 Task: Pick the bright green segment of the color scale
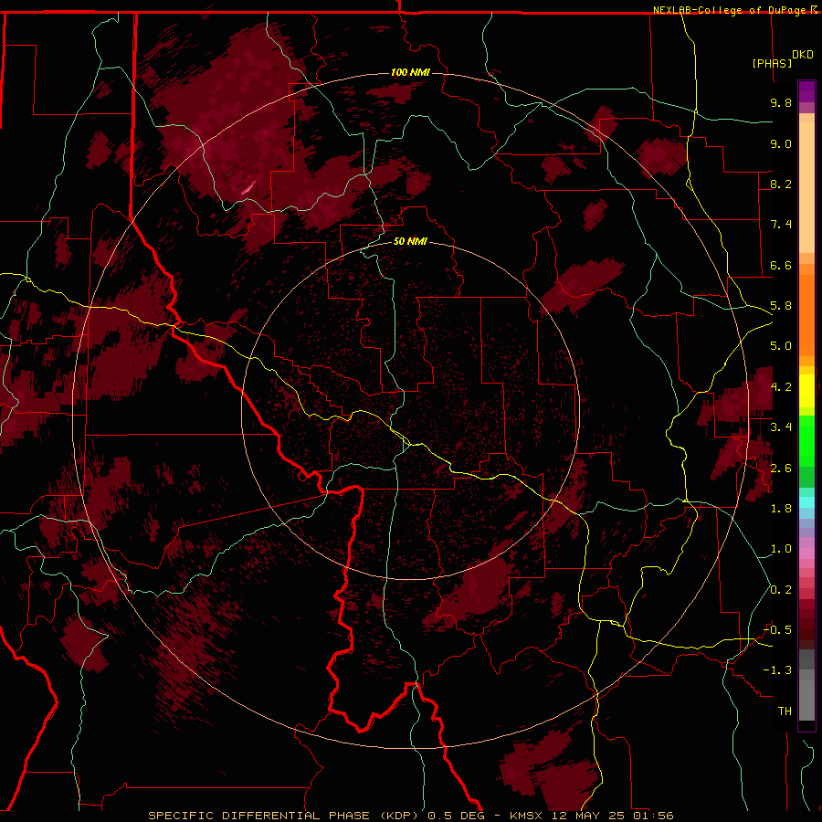click(x=806, y=441)
